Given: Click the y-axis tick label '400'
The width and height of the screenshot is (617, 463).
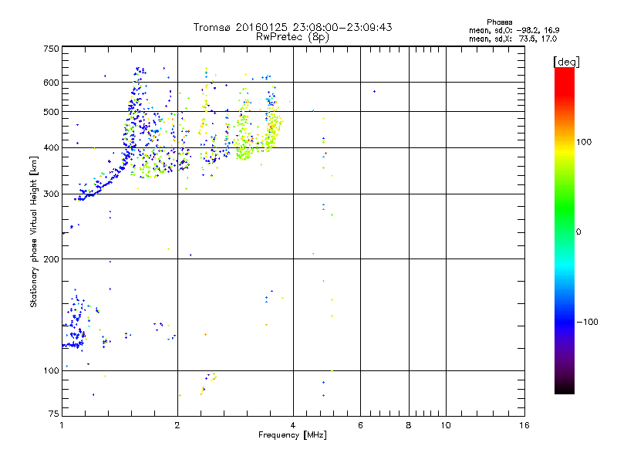Looking at the screenshot, I should 51,147.
